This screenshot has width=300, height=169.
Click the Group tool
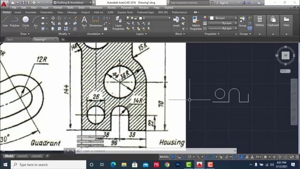[x=242, y=21]
